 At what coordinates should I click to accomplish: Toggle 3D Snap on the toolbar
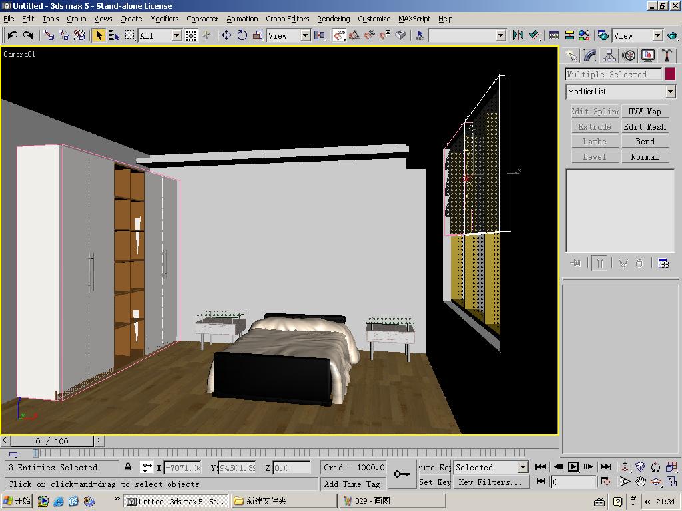click(339, 35)
